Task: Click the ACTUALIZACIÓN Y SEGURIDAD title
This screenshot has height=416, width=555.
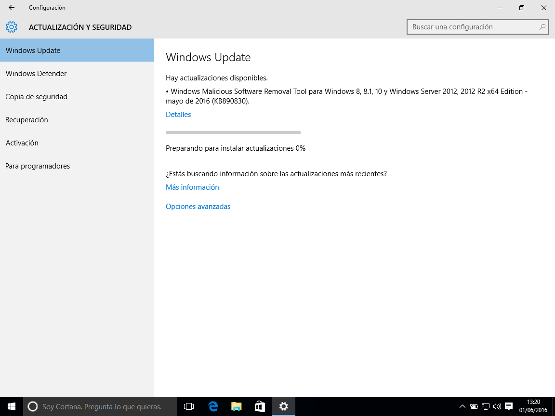Action: click(80, 27)
